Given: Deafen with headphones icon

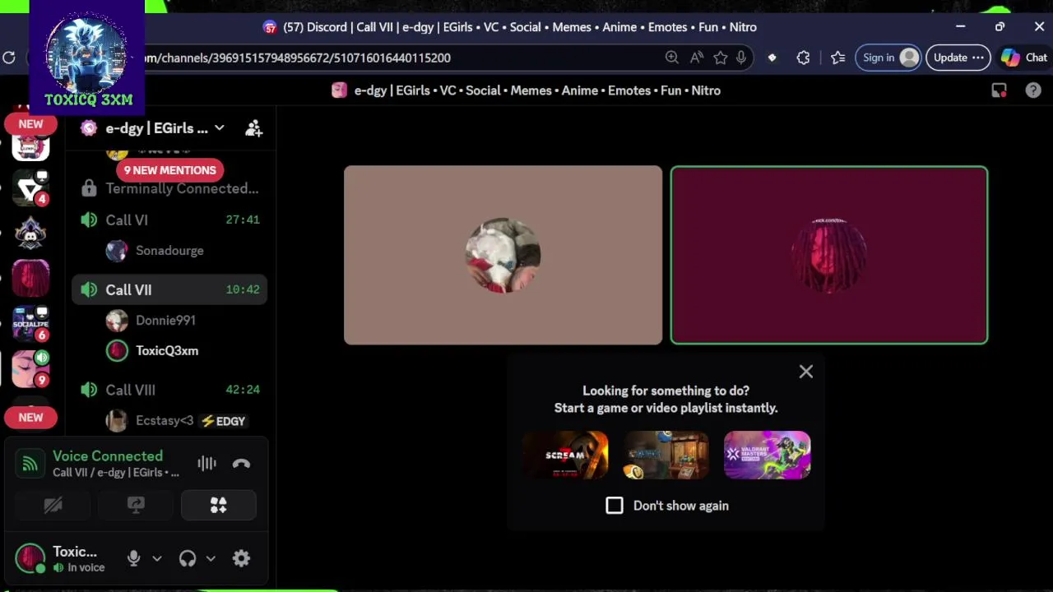Looking at the screenshot, I should 188,558.
